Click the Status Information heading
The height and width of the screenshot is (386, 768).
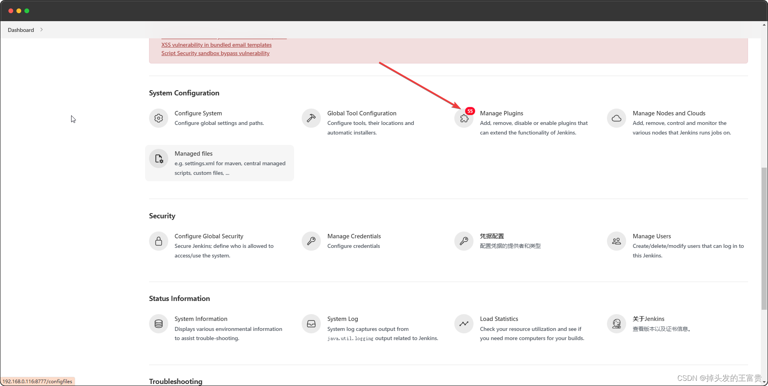tap(179, 299)
